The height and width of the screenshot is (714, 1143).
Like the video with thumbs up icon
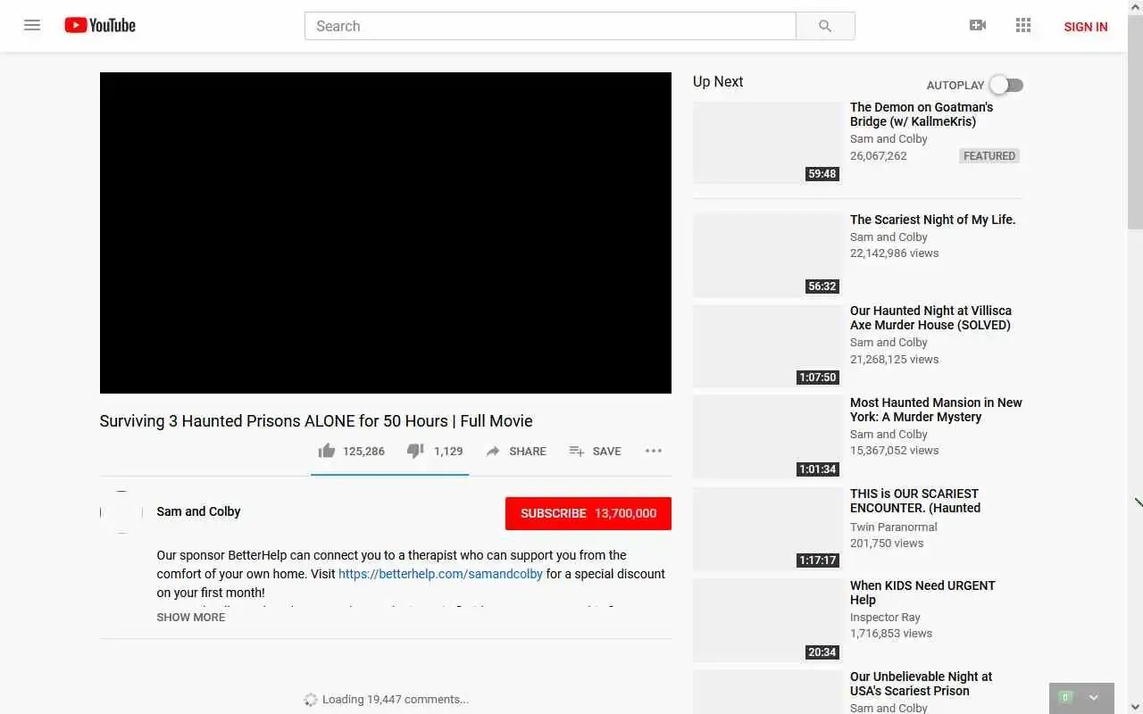tap(327, 451)
